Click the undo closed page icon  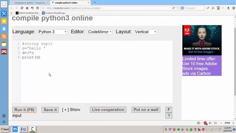point(32,8)
